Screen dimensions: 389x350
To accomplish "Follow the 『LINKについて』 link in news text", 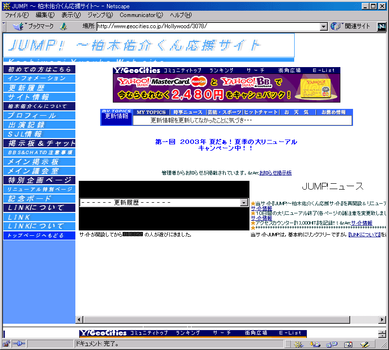I will [364, 235].
